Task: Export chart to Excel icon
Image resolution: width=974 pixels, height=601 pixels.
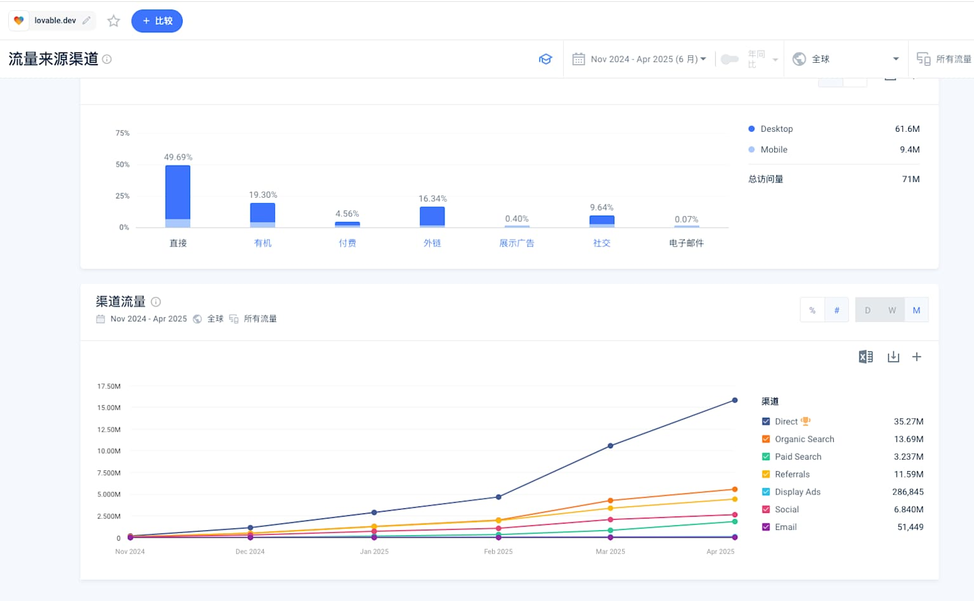Action: pos(866,357)
